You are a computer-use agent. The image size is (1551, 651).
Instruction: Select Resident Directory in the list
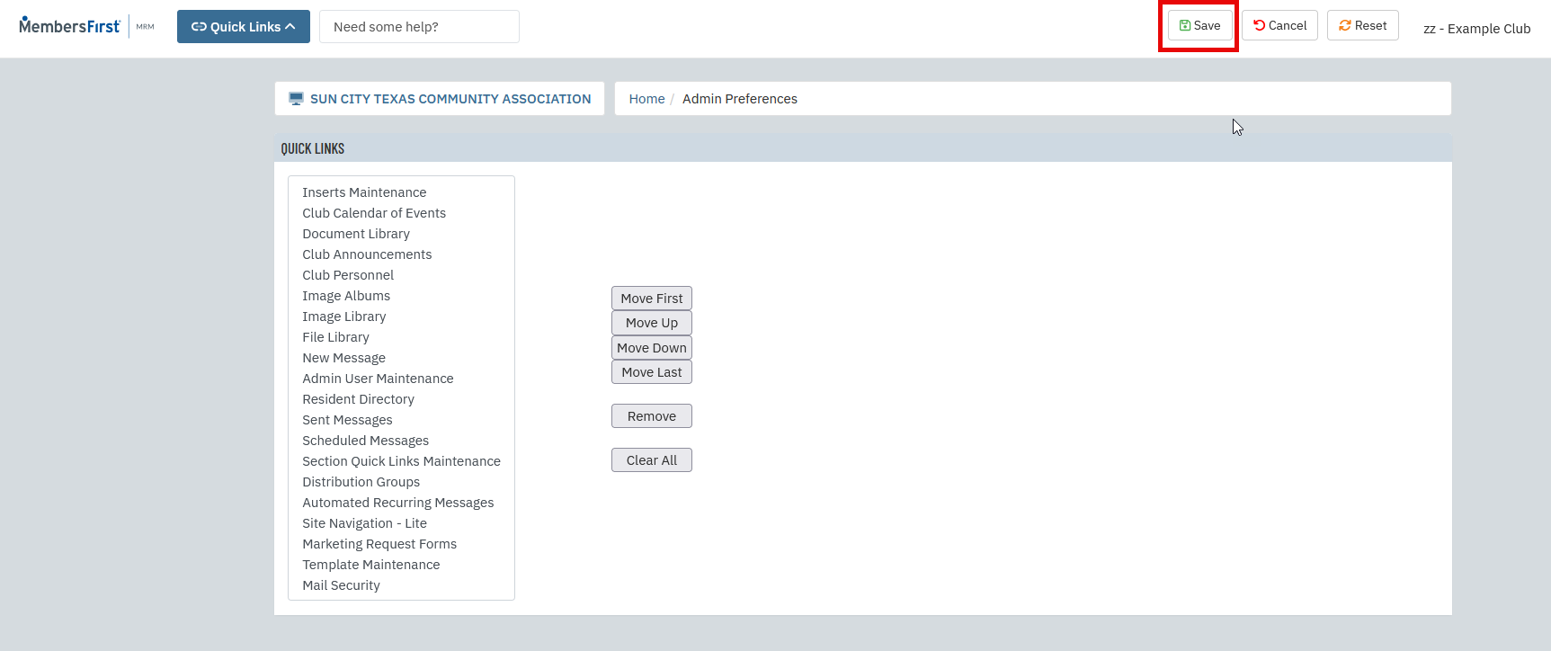pos(358,399)
